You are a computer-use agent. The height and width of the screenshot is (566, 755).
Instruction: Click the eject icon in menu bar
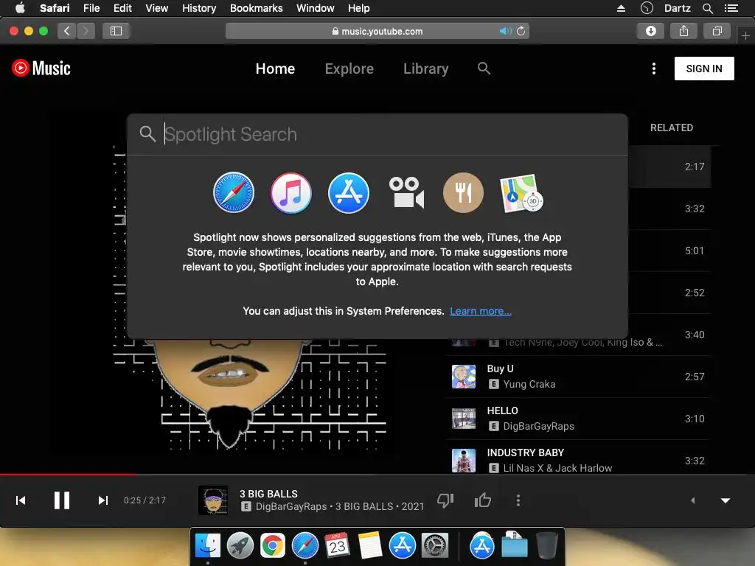(x=621, y=8)
